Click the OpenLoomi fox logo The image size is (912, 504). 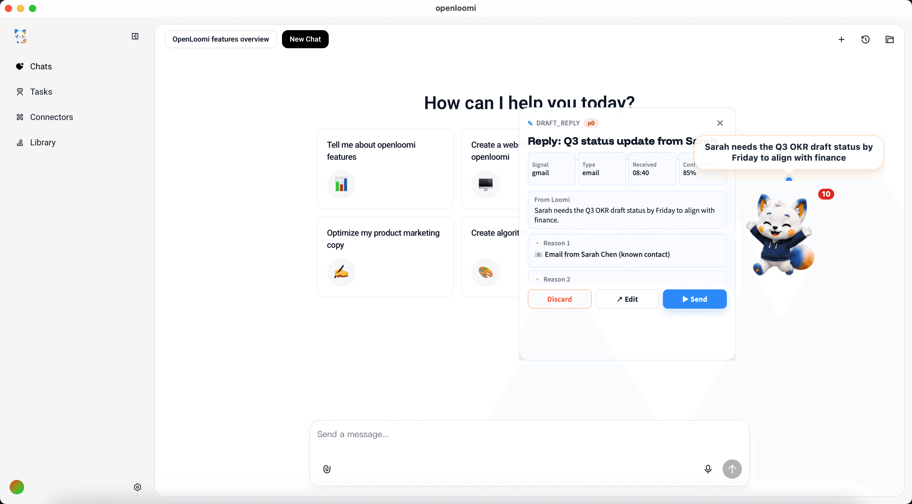pos(20,36)
